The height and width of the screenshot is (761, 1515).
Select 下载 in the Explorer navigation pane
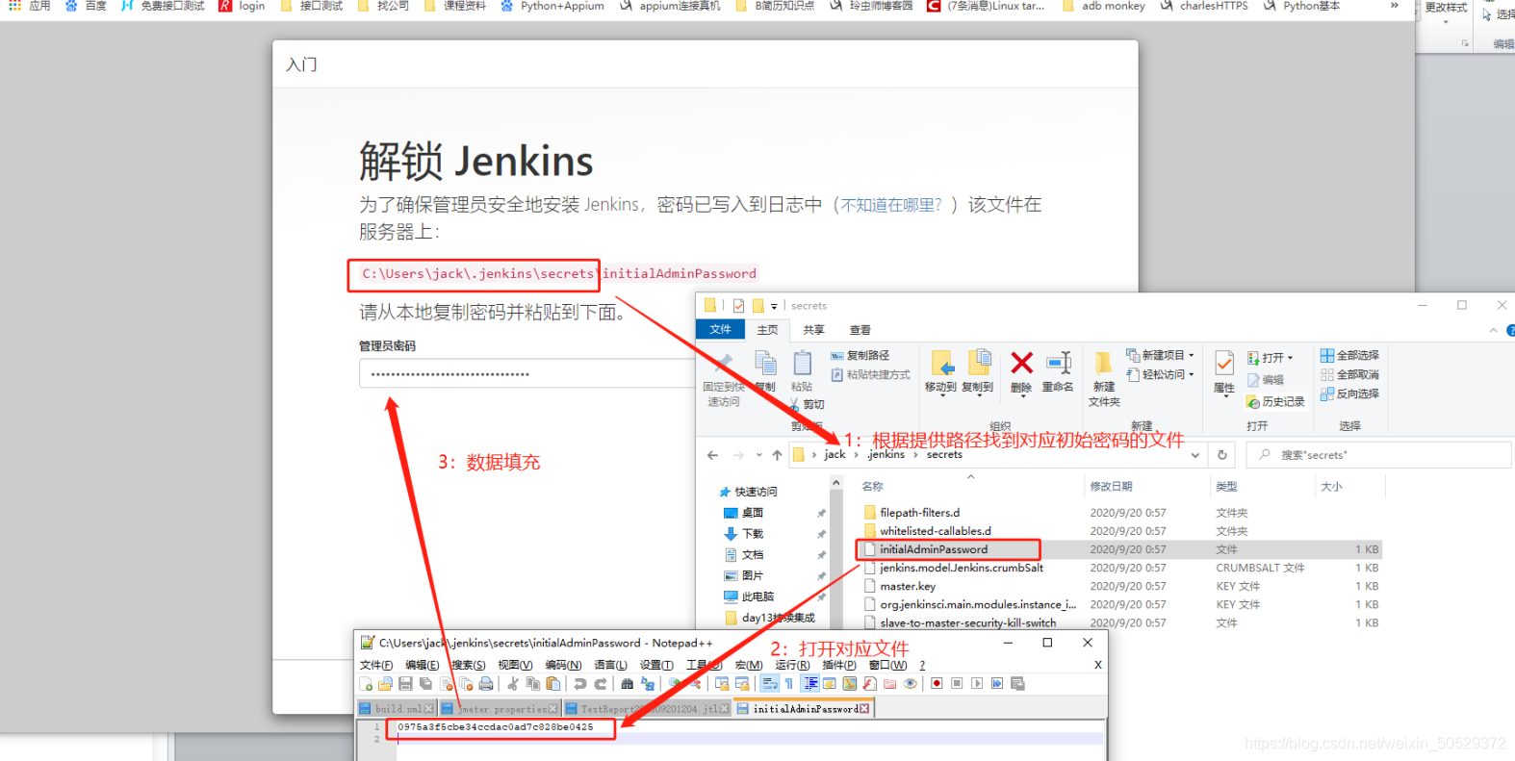tap(753, 534)
